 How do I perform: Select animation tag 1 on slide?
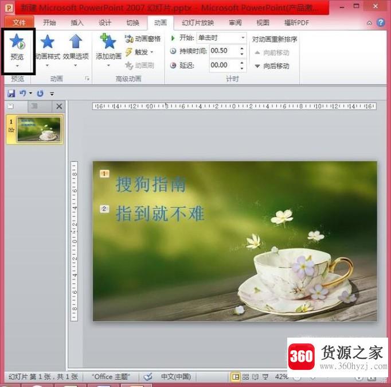(x=104, y=173)
